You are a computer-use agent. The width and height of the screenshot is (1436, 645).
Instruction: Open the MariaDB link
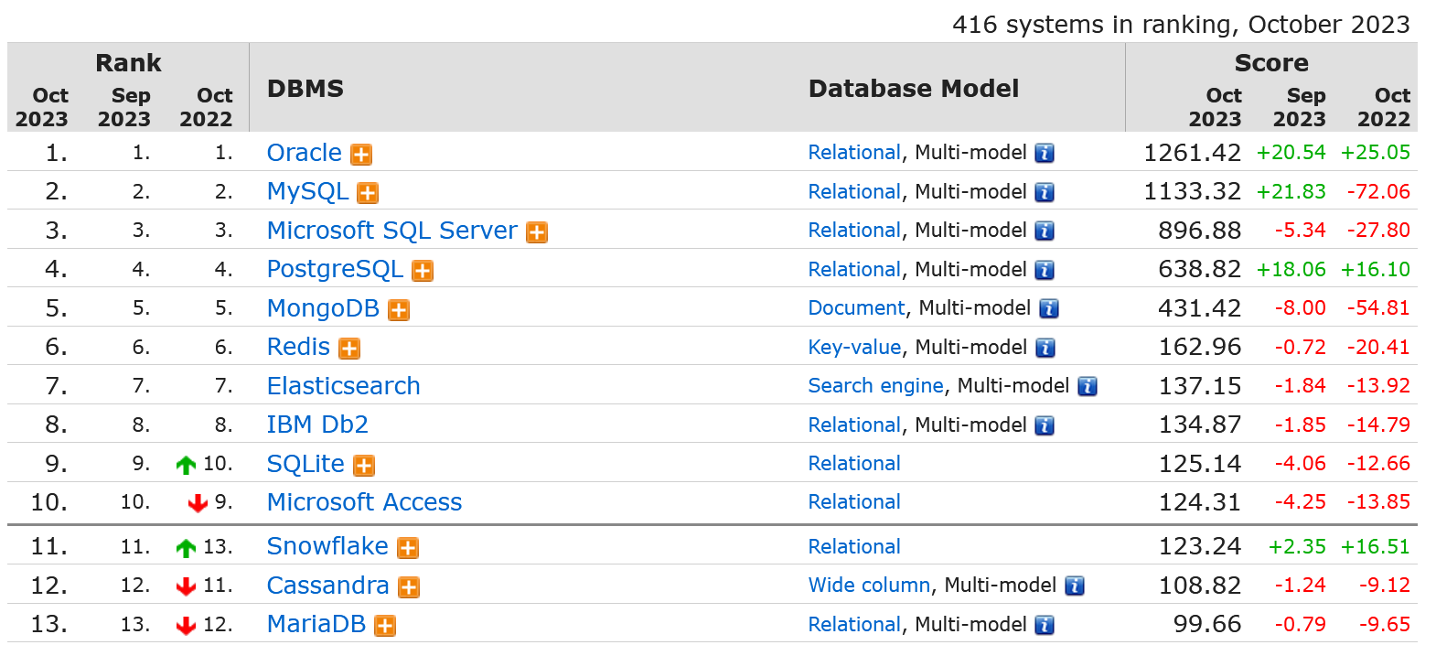click(x=316, y=624)
